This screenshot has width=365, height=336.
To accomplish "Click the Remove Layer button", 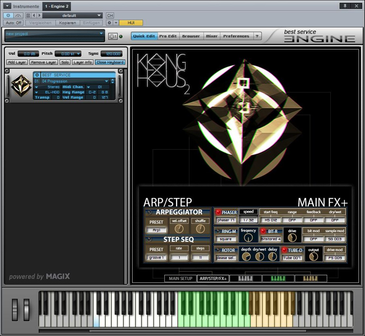I will 43,62.
